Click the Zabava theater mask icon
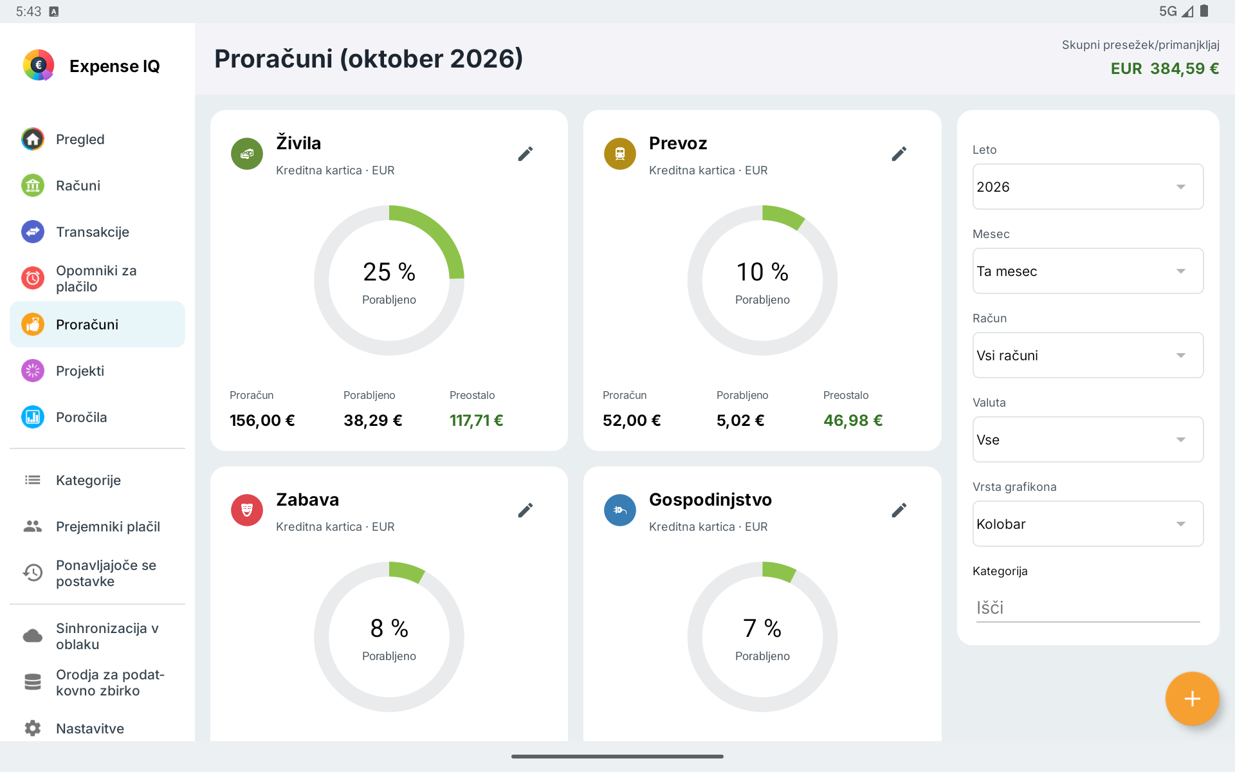 pos(247,510)
